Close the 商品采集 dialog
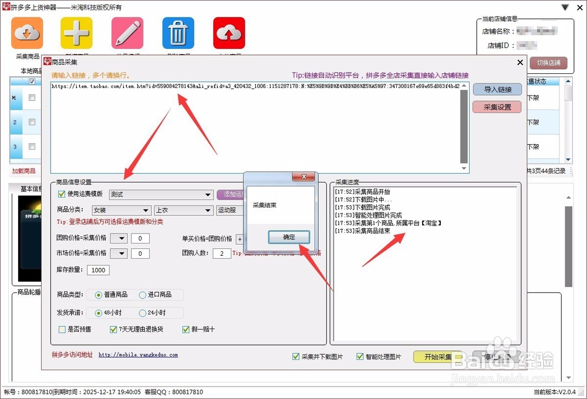587x399 pixels. click(520, 62)
